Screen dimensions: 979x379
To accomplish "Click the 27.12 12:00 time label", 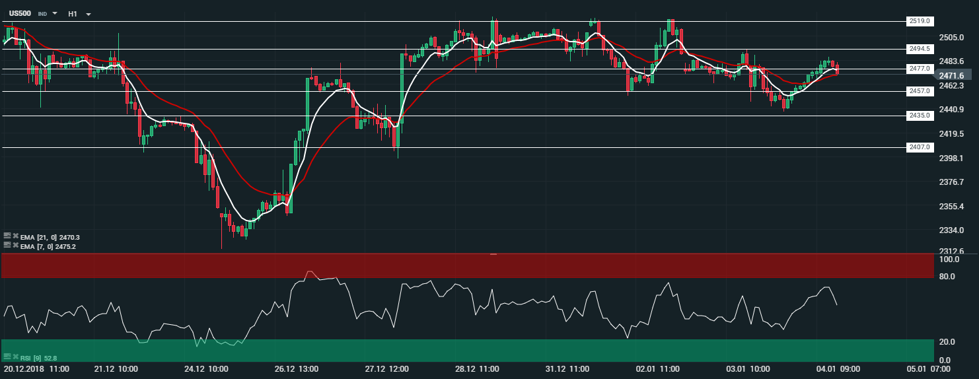I will pyautogui.click(x=387, y=369).
